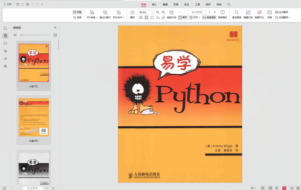Toggle Continuous Reading (连续阅读) mode
The height and width of the screenshot is (190, 301).
[x=209, y=18]
